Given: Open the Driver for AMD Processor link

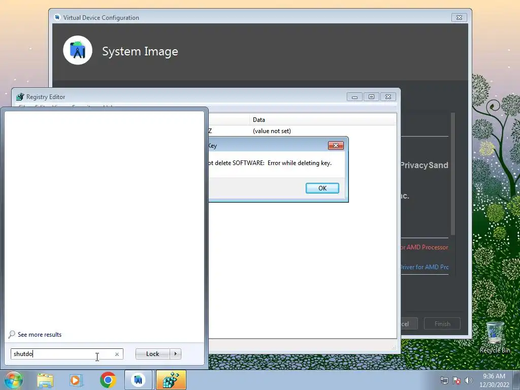Looking at the screenshot, I should tap(424, 267).
